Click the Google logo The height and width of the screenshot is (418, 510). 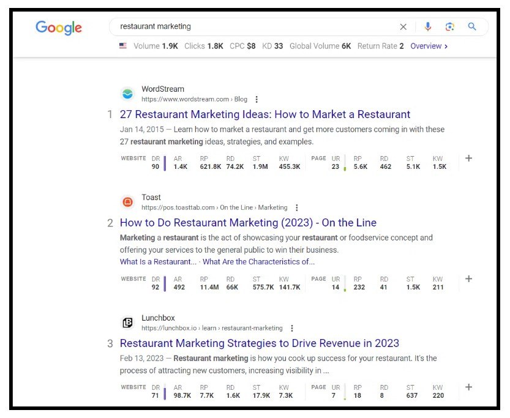59,28
